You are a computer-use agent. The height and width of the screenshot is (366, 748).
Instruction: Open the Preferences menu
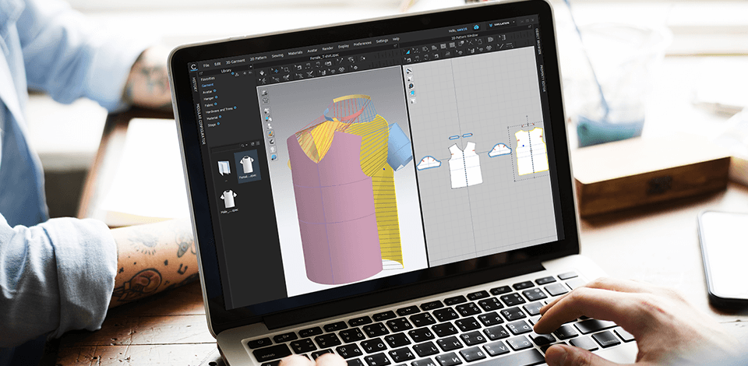click(362, 44)
